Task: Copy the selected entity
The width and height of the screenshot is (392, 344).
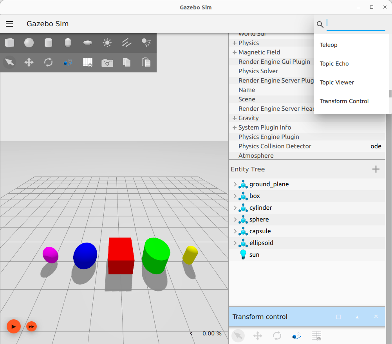Action: [x=126, y=62]
